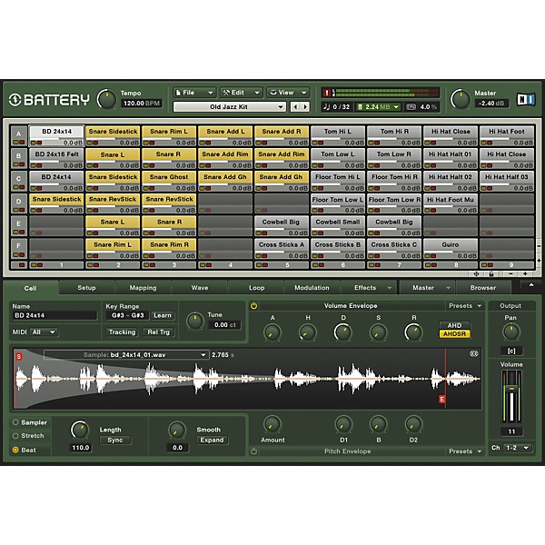This screenshot has height=545, width=545.
Task: Open the Ch 1-2 output dropdown
Action: pyautogui.click(x=517, y=448)
